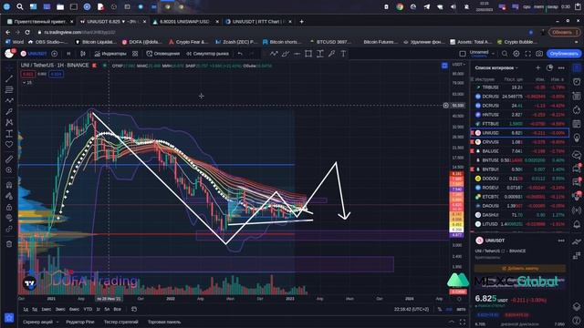584x328 pixels.
Task: Open the Trading panel (Торговая панель) tab
Action: pos(164,322)
